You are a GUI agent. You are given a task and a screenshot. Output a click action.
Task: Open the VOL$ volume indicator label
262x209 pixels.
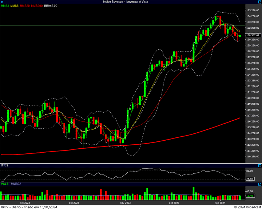(5, 184)
